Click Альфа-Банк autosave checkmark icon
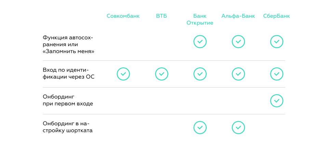This screenshot has height=144, width=328. click(238, 42)
